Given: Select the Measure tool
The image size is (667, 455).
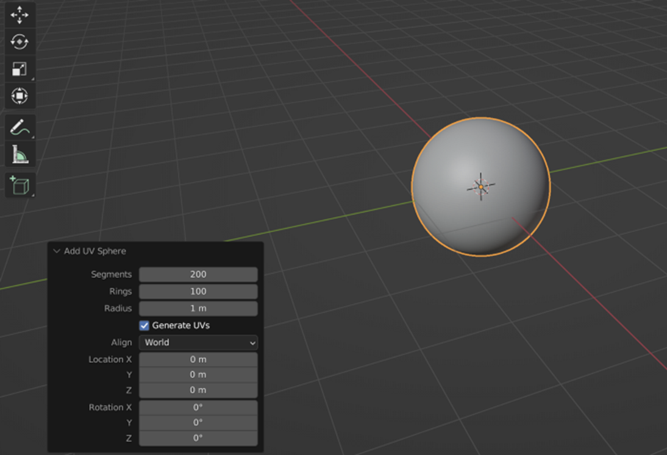Looking at the screenshot, I should (20, 154).
